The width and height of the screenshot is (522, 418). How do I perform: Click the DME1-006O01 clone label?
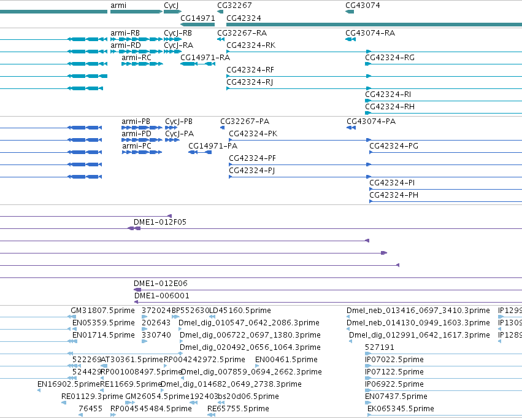coord(162,296)
